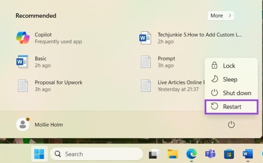This screenshot has width=263, height=163.
Task: Click the taskbar Search box
Action: tap(96, 154)
